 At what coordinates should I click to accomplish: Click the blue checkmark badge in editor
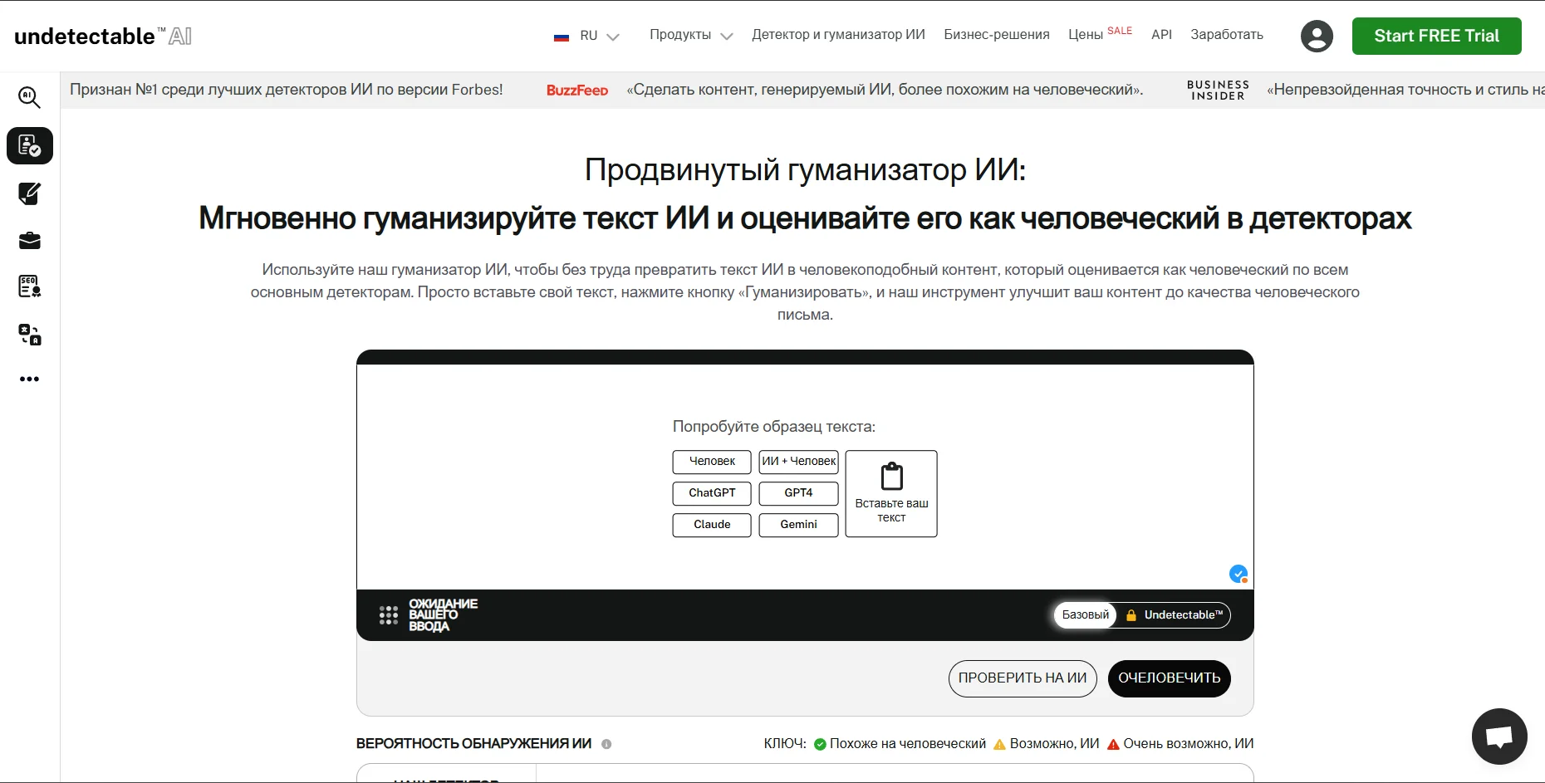[x=1238, y=574]
